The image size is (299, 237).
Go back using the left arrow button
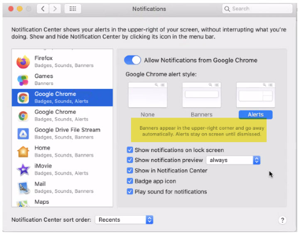tap(43, 9)
